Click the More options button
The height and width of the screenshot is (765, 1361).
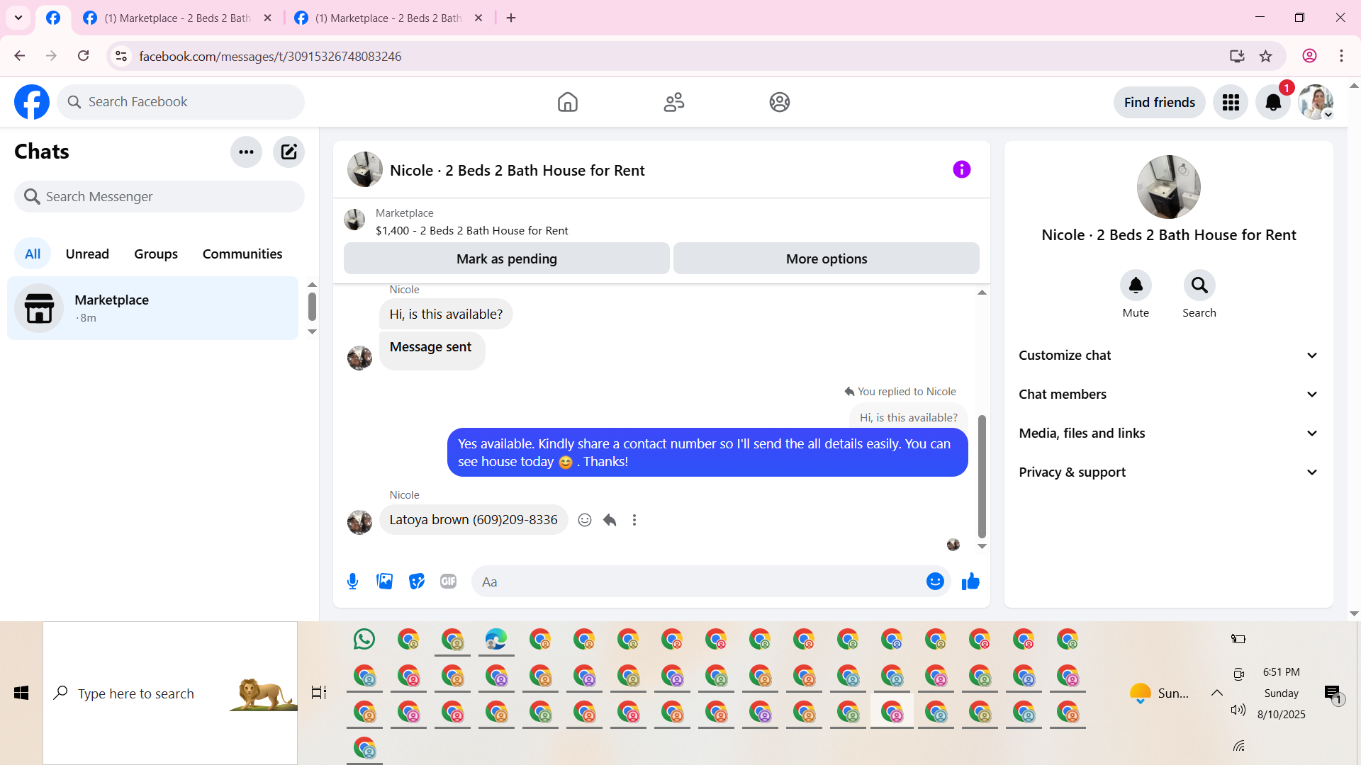(826, 259)
